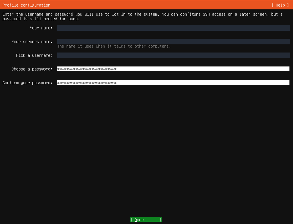Open the Help menu in the header
293x224 pixels.
[x=280, y=5]
